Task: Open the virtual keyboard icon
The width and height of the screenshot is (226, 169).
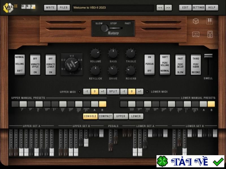Action: (210, 21)
